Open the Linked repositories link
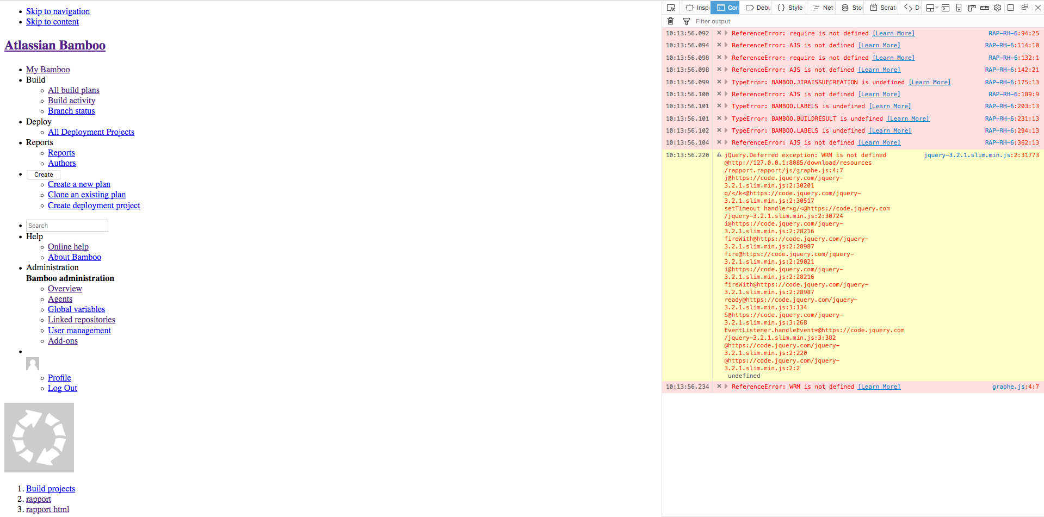The width and height of the screenshot is (1044, 517). 82,320
